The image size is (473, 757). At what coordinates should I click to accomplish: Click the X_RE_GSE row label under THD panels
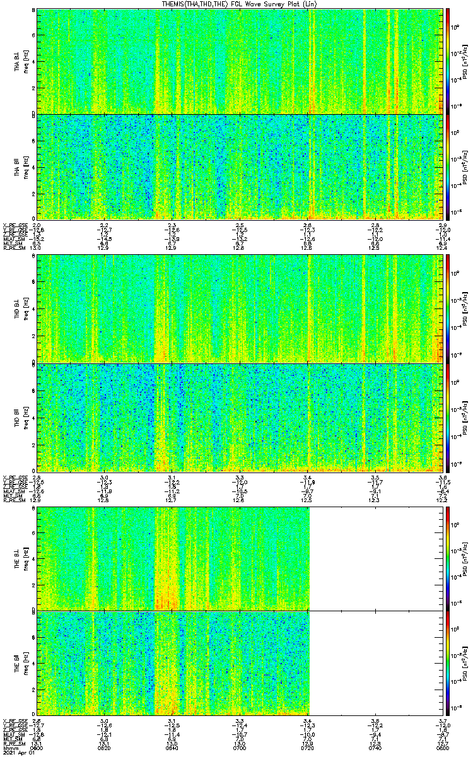tap(15, 478)
